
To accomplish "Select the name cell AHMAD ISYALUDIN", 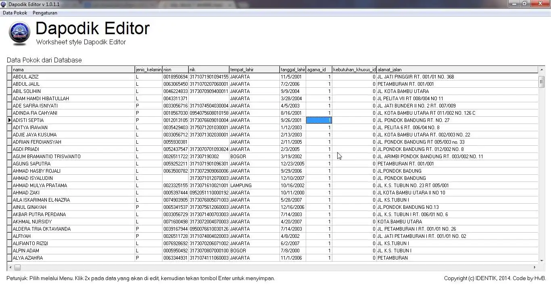I will coord(73,178).
